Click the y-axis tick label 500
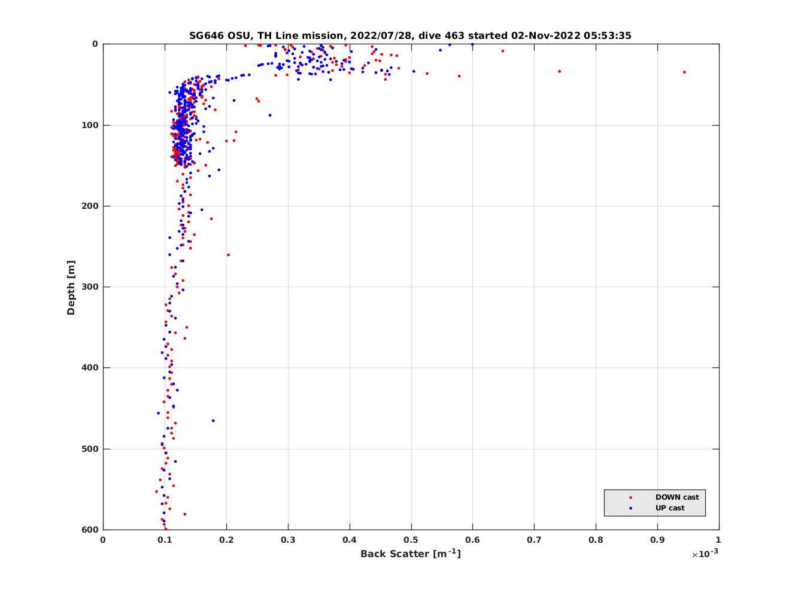Image resolution: width=795 pixels, height=596 pixels. pos(90,449)
